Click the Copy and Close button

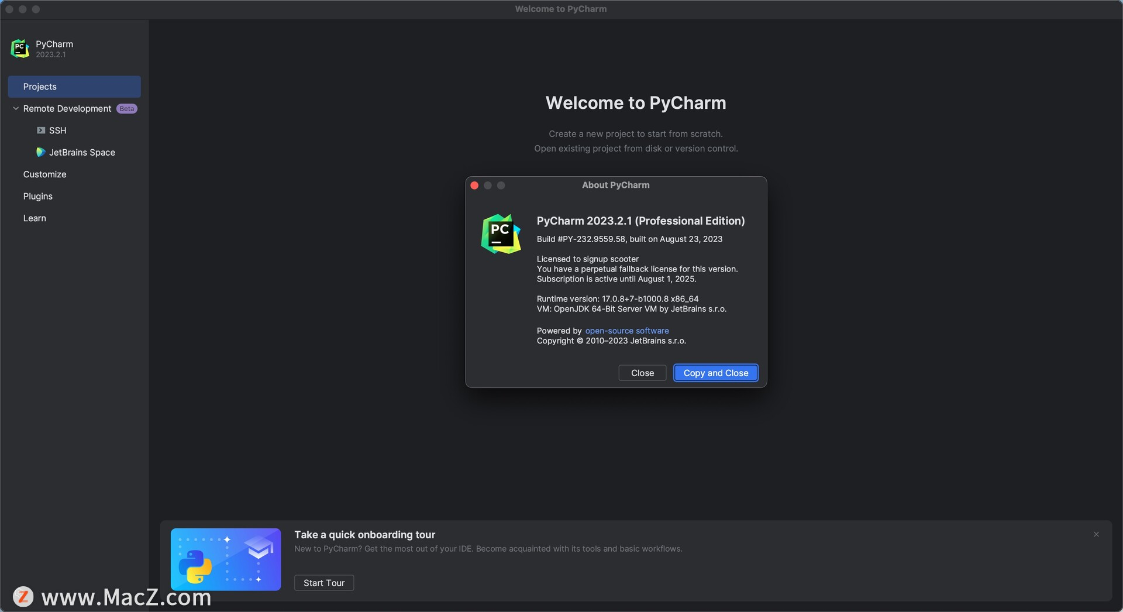716,373
